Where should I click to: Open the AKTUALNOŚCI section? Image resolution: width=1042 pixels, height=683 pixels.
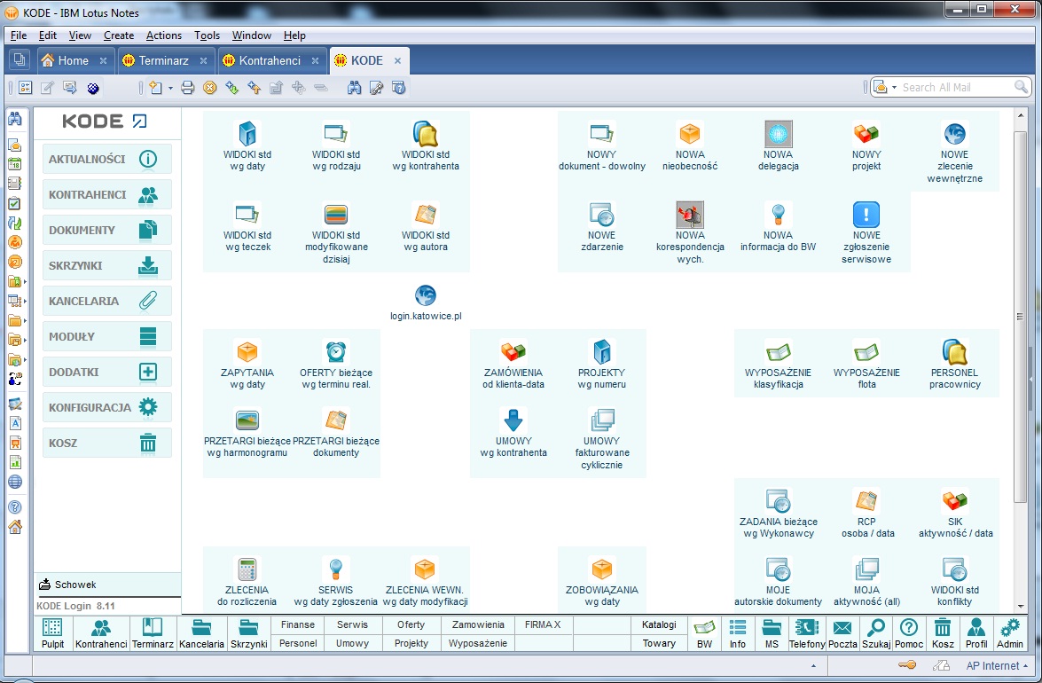(107, 160)
